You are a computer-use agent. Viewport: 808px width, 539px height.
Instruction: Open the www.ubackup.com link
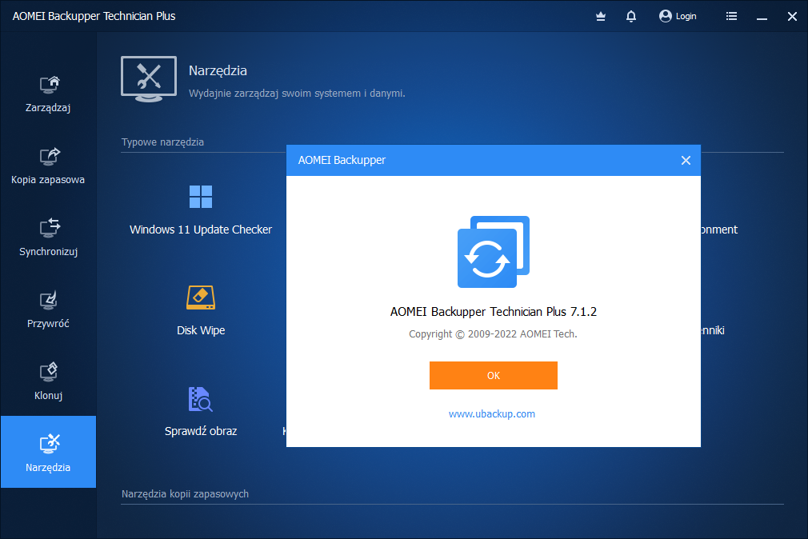(x=492, y=413)
